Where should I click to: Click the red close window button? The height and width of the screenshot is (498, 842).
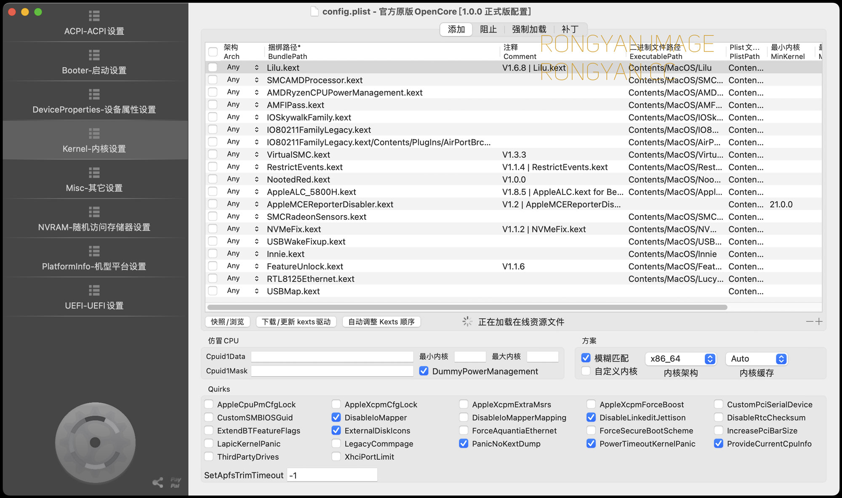point(12,12)
